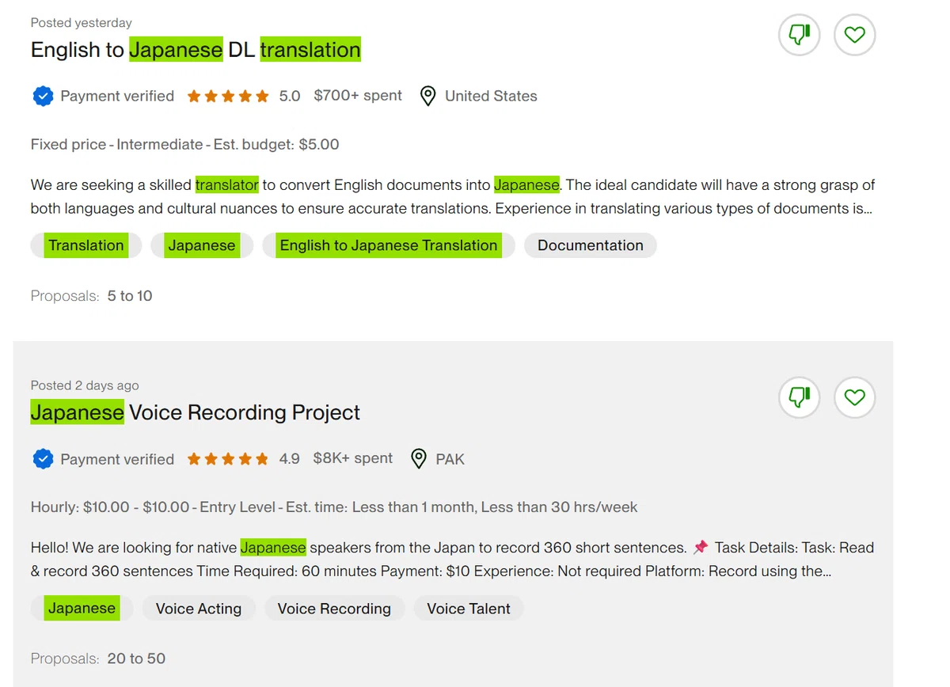Image resolution: width=950 pixels, height=687 pixels.
Task: Select the Translation skill tag
Action: [x=86, y=245]
